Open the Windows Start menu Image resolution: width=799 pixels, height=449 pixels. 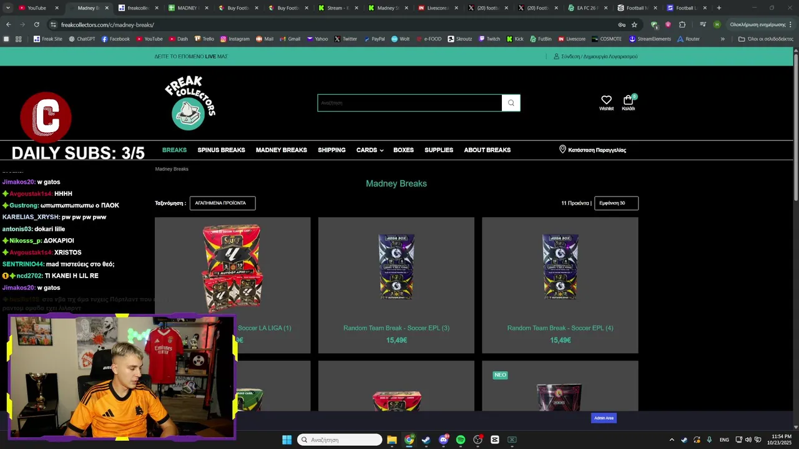287,440
